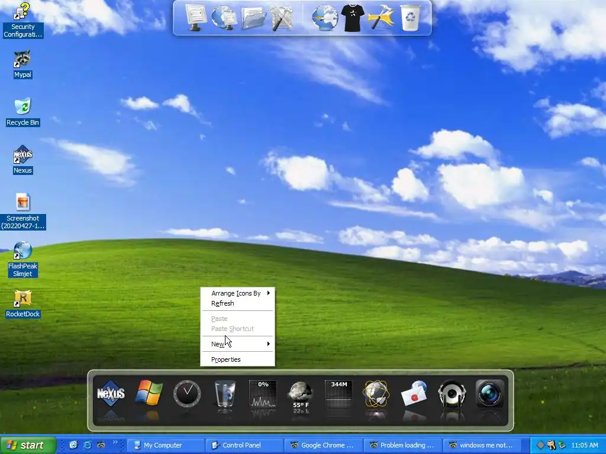This screenshot has height=454, width=606.
Task: Select the RocketDock desktop shortcut
Action: [22, 304]
